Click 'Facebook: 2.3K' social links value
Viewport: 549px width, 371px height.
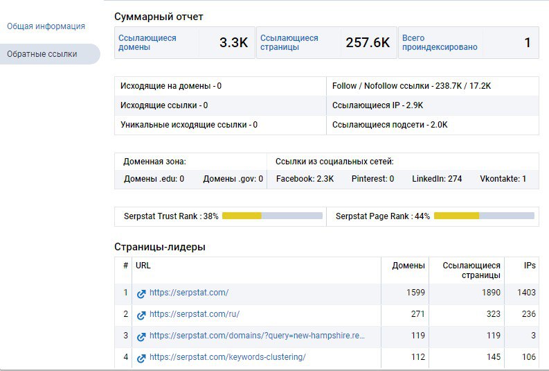tap(305, 179)
